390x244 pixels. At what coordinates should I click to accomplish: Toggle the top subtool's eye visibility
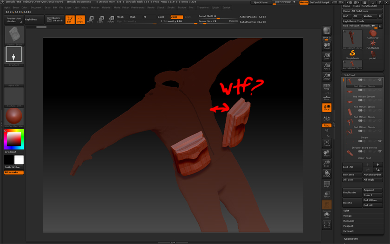coord(380,80)
